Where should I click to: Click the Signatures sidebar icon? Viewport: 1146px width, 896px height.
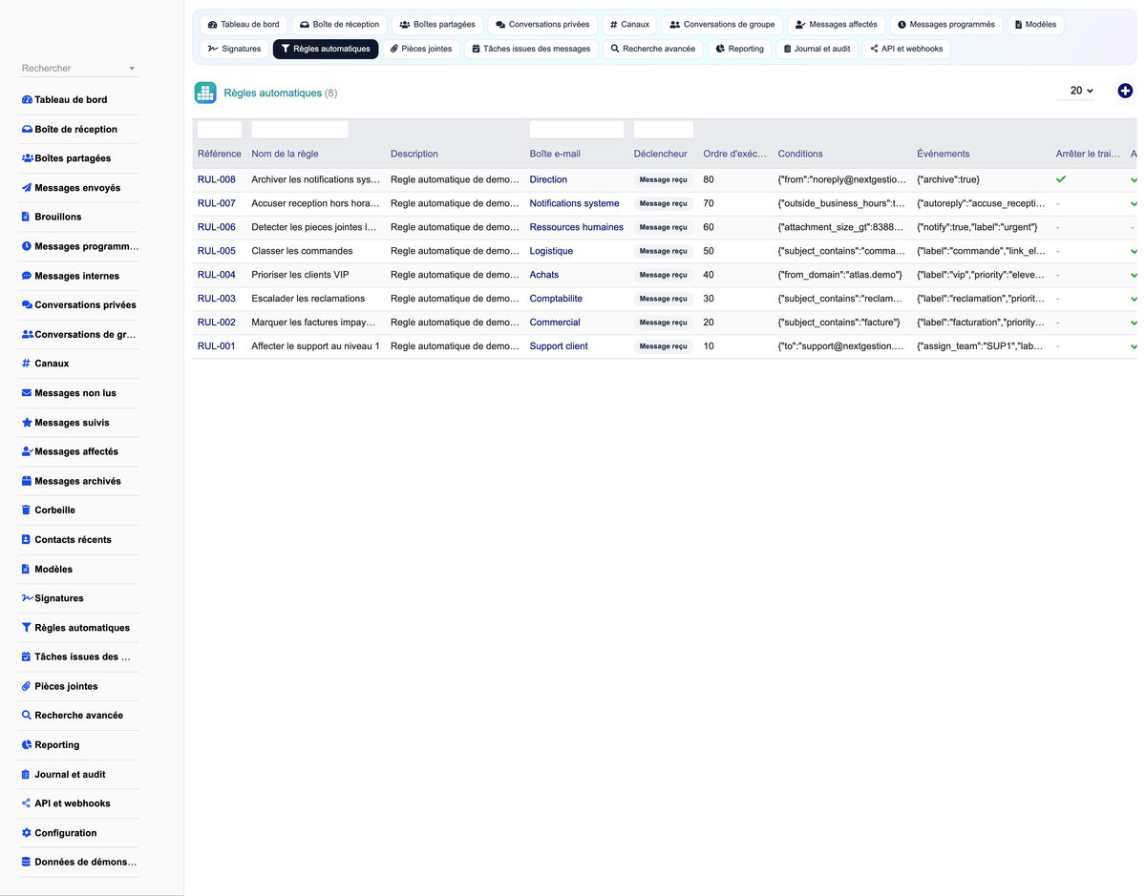tap(27, 598)
